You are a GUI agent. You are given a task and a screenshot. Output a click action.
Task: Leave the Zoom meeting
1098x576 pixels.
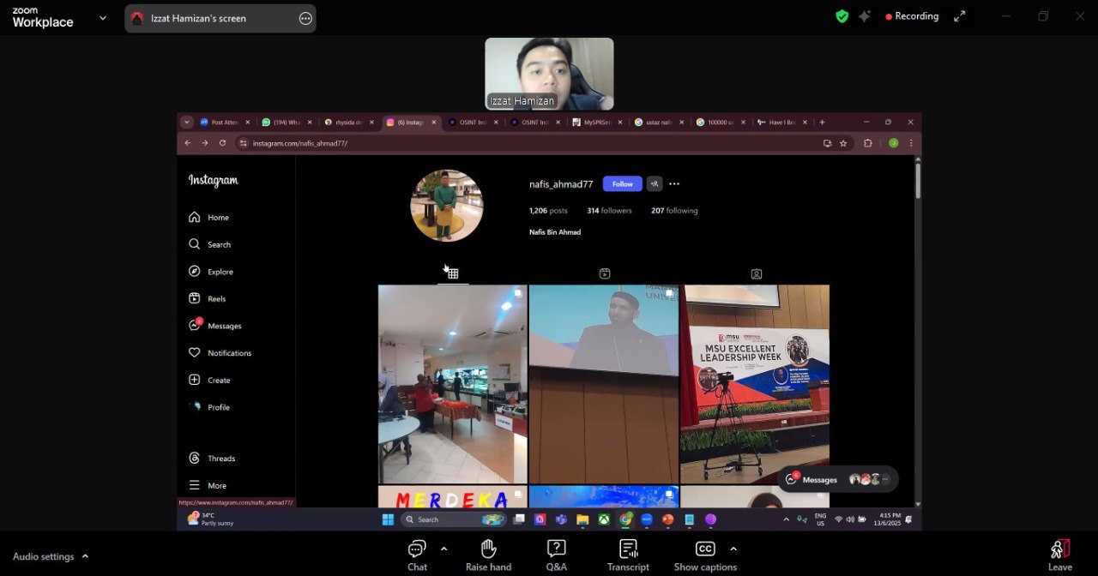(1060, 555)
